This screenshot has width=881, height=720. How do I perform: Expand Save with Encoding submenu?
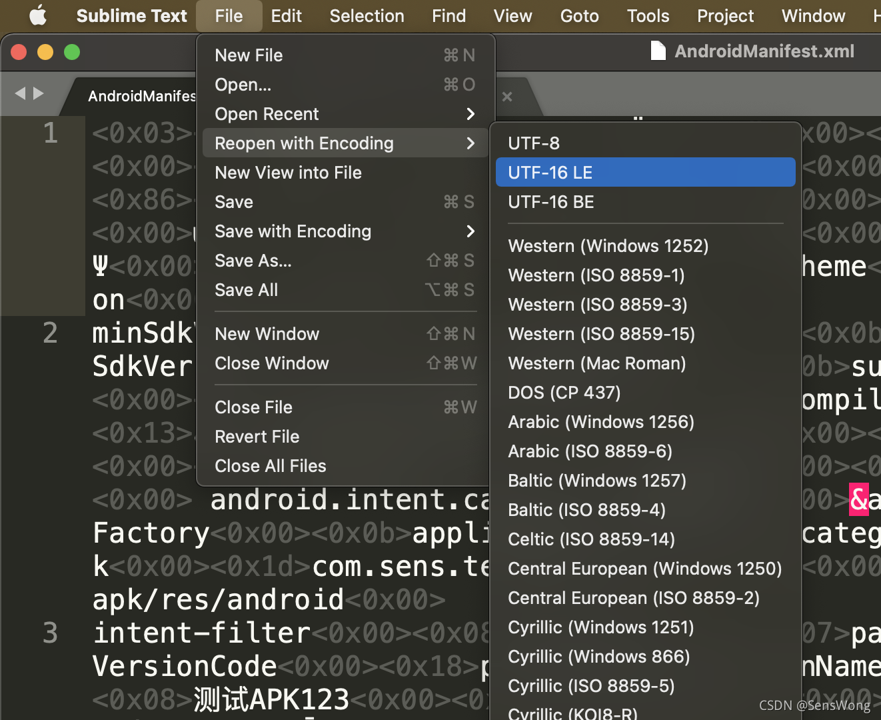(346, 231)
